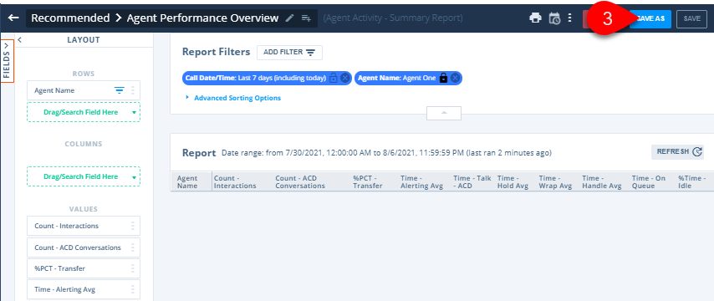The width and height of the screenshot is (714, 301).
Task: Open Columns Drag/Search Field dropdown
Action: (x=134, y=177)
